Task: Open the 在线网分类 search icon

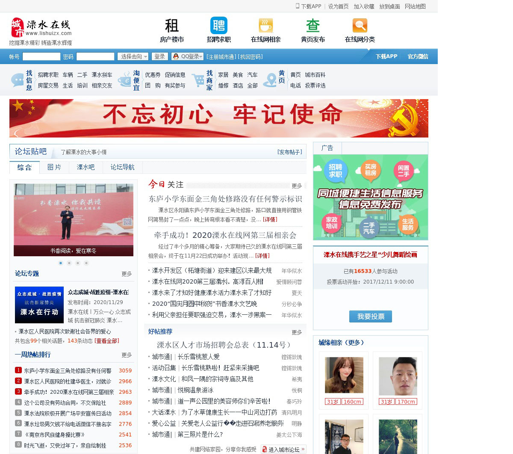Action: [360, 26]
